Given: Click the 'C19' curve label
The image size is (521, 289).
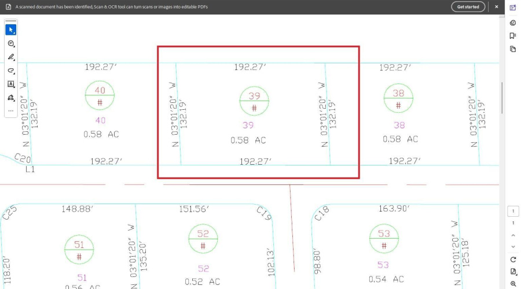Looking at the screenshot, I should pyautogui.click(x=264, y=213).
